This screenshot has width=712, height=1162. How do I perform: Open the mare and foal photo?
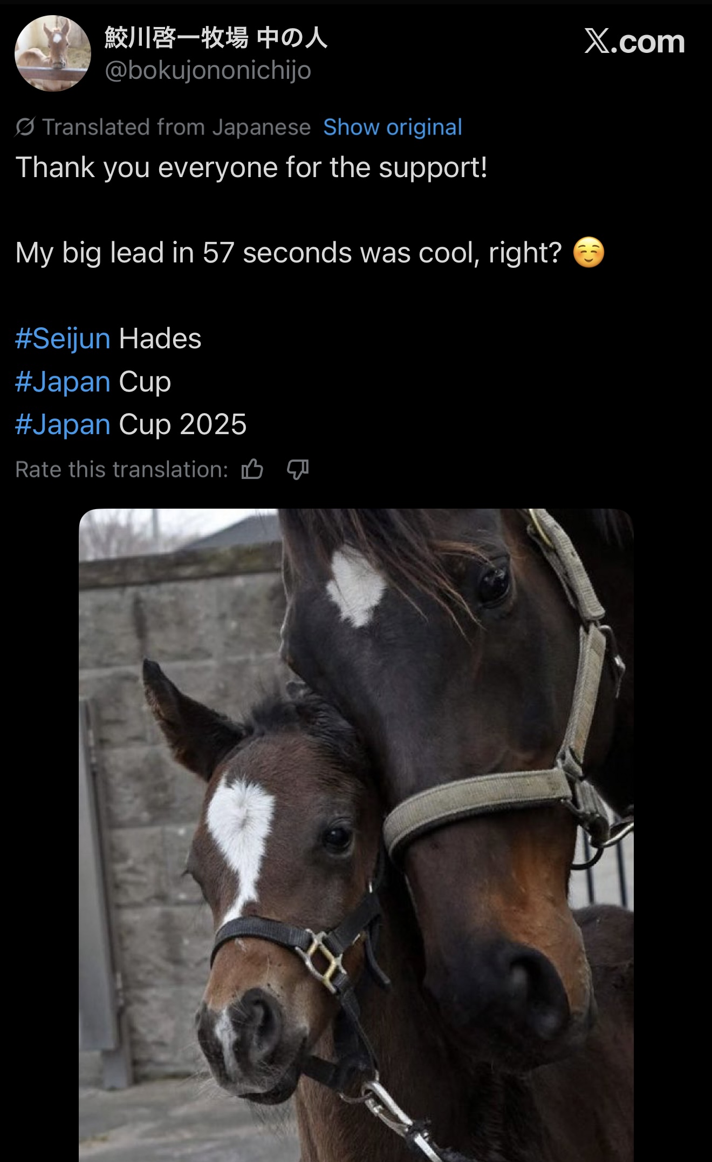[356, 835]
